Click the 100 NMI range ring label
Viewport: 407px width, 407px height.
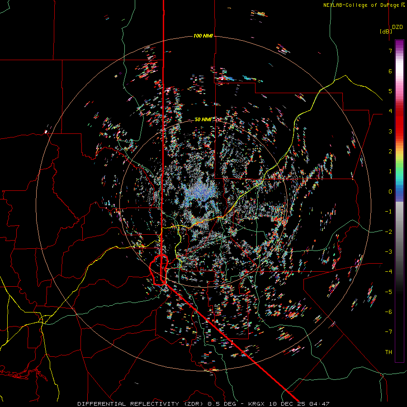click(203, 36)
